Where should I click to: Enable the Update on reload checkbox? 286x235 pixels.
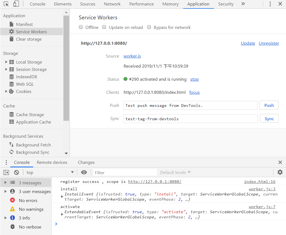point(104,27)
